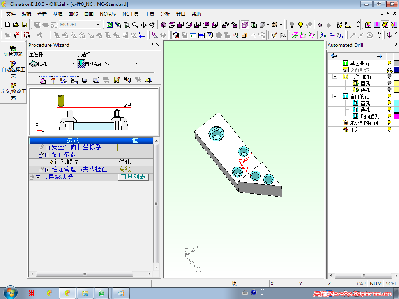Viewport: 399px width, 299px height.
Task: Open the 分析 menu
Action: pyautogui.click(x=165, y=14)
